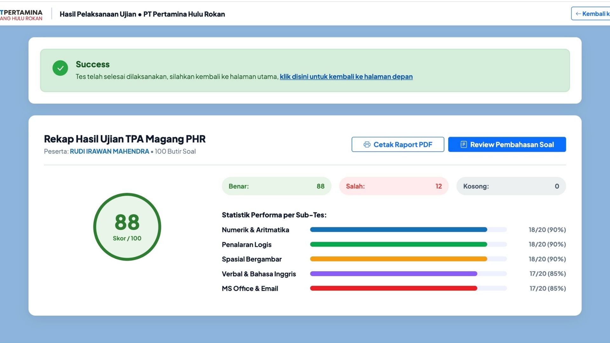Click the Penalaran Logis label
Screen dimensions: 610x343
tap(247, 245)
